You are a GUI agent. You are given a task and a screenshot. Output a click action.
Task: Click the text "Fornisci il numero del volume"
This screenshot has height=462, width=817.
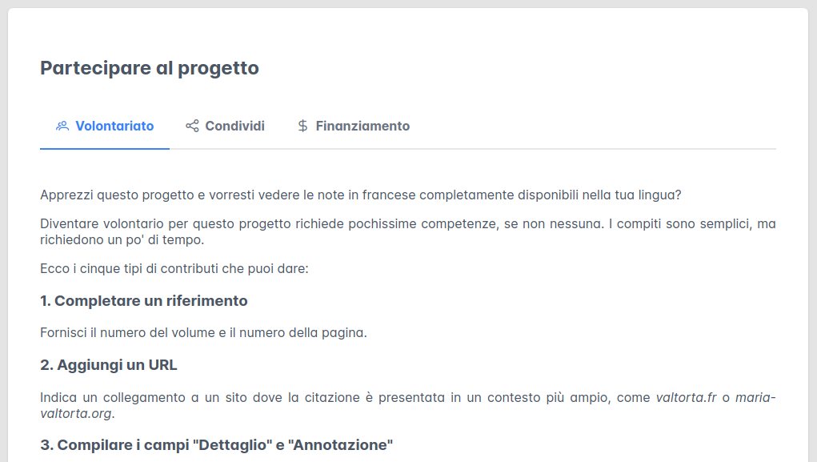pos(203,332)
